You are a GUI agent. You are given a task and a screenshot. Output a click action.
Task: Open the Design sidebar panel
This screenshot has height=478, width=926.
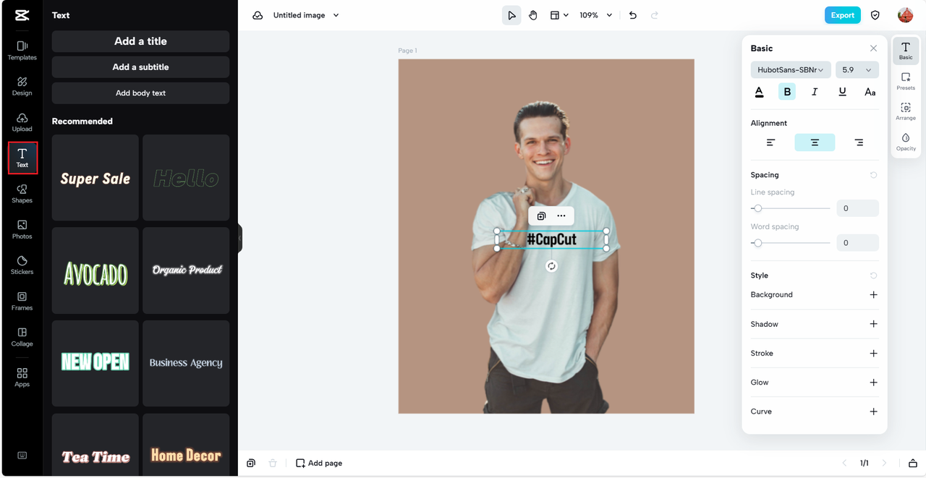pyautogui.click(x=22, y=87)
